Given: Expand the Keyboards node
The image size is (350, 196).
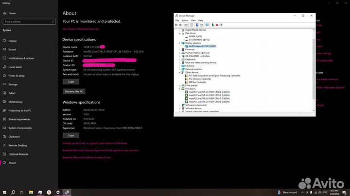Looking at the screenshot, I should [179, 60].
